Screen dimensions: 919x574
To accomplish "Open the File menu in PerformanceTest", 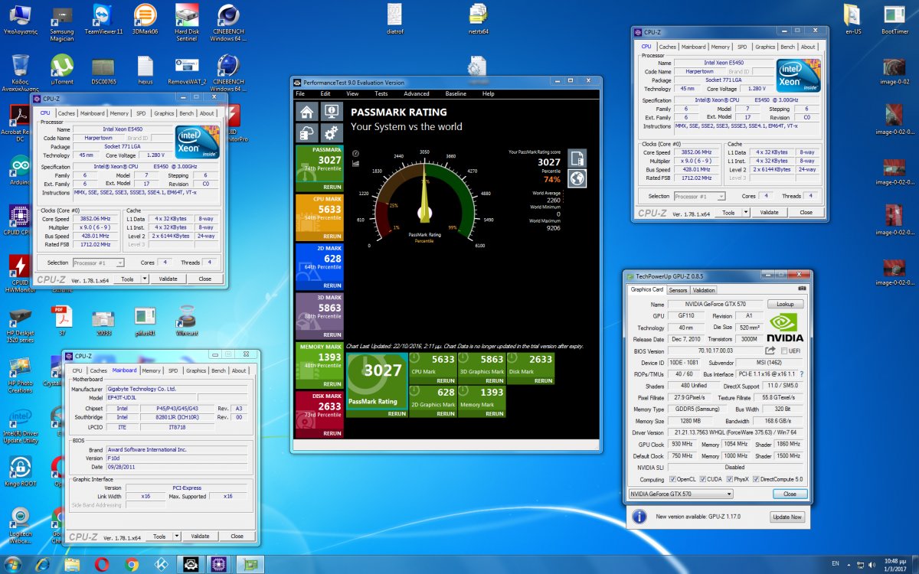I will tap(300, 93).
